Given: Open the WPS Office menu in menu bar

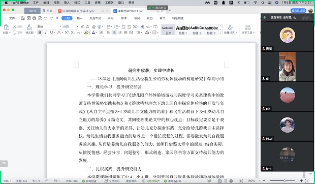Looking at the screenshot, I should point(20,3).
